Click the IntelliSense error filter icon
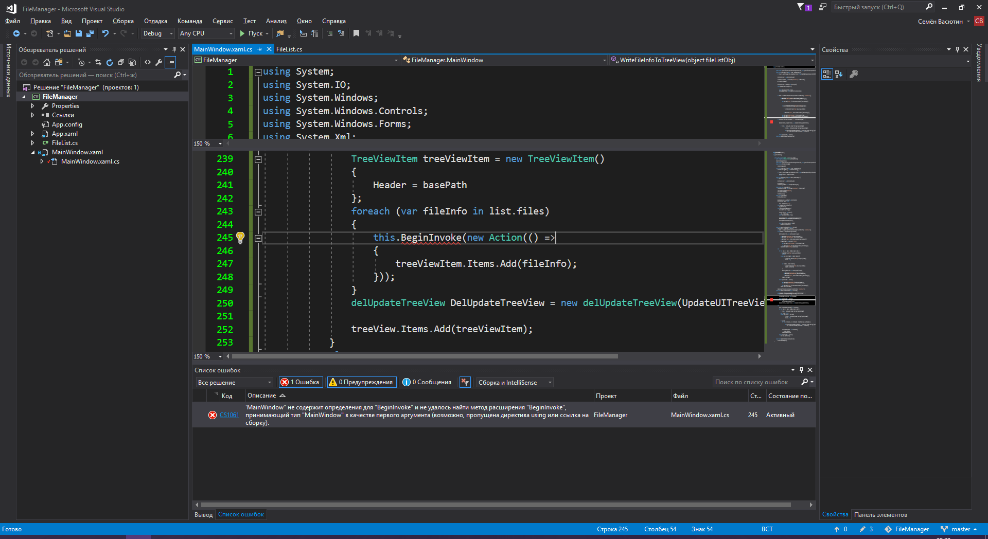The width and height of the screenshot is (988, 539). tap(465, 382)
